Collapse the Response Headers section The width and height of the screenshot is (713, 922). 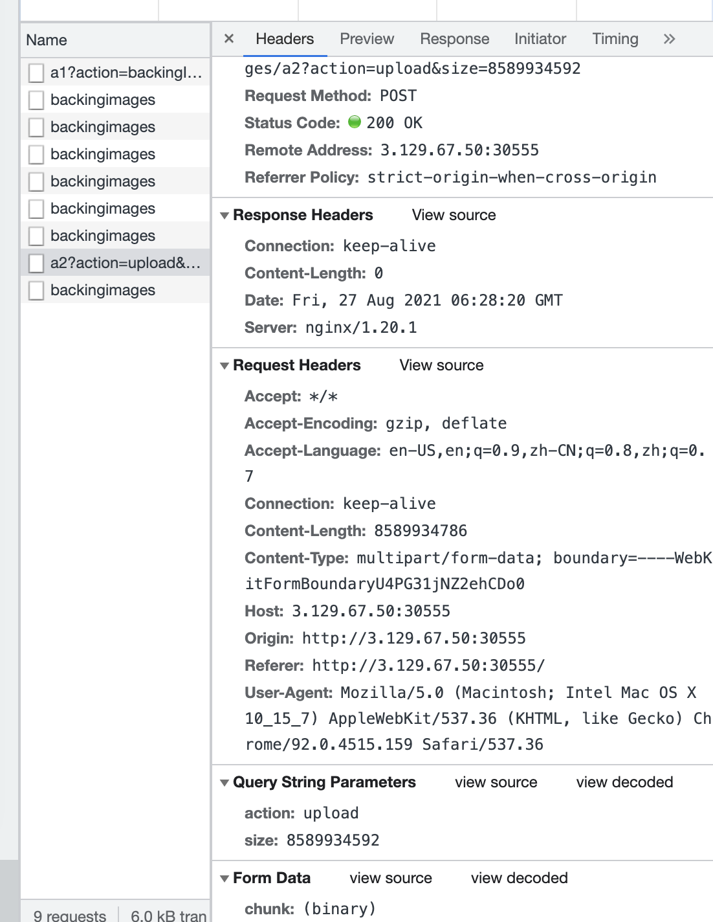click(224, 214)
